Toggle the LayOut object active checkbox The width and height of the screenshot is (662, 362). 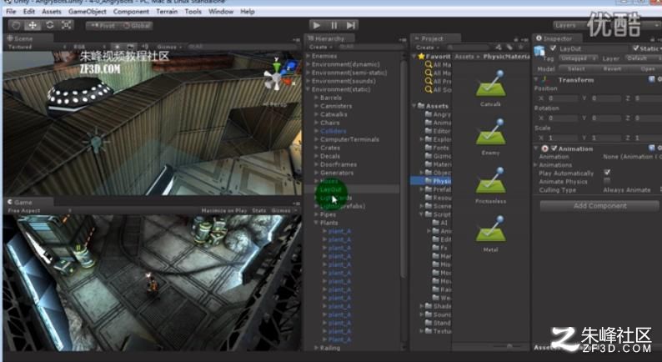click(x=553, y=48)
